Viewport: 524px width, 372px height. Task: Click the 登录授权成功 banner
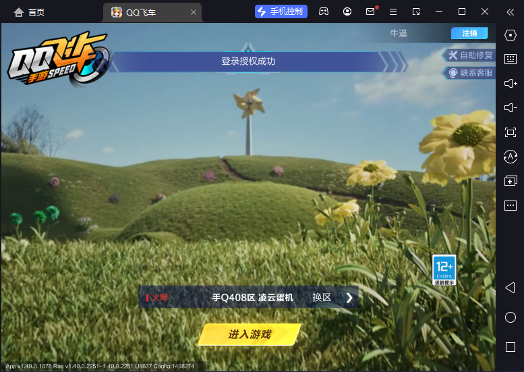pos(248,61)
